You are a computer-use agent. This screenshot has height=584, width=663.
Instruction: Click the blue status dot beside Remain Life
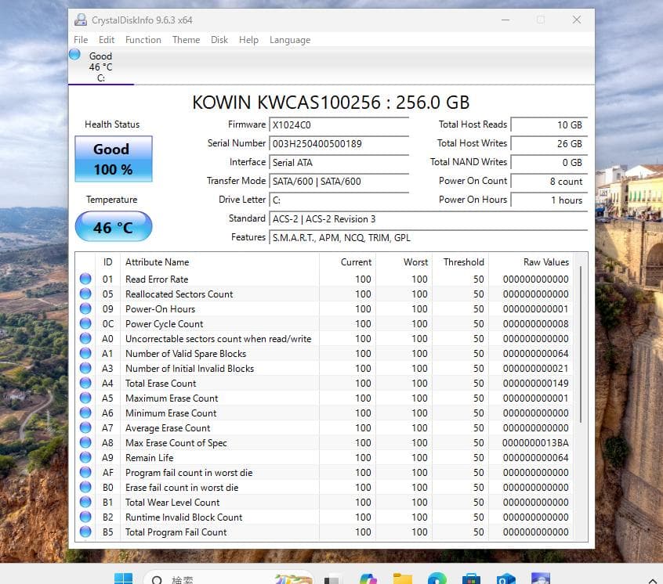tap(86, 457)
